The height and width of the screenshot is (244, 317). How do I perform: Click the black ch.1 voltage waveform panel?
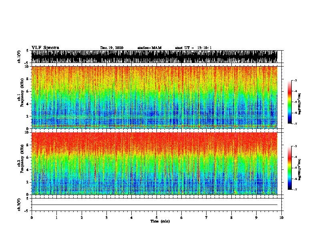tap(154, 57)
